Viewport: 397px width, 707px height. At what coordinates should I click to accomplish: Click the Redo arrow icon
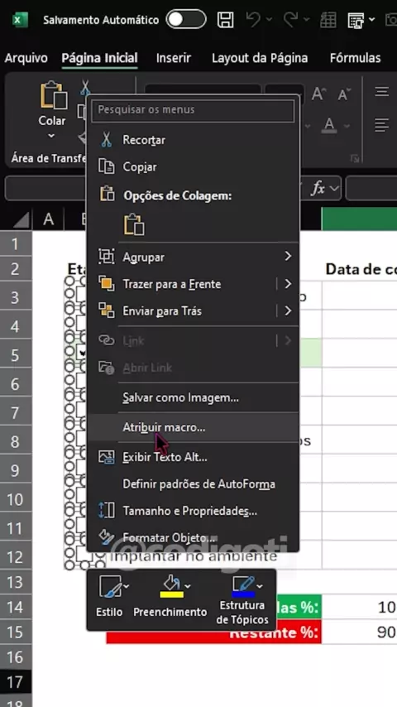coord(290,20)
